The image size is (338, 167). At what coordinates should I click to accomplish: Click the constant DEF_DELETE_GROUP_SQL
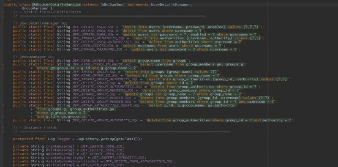94,83
